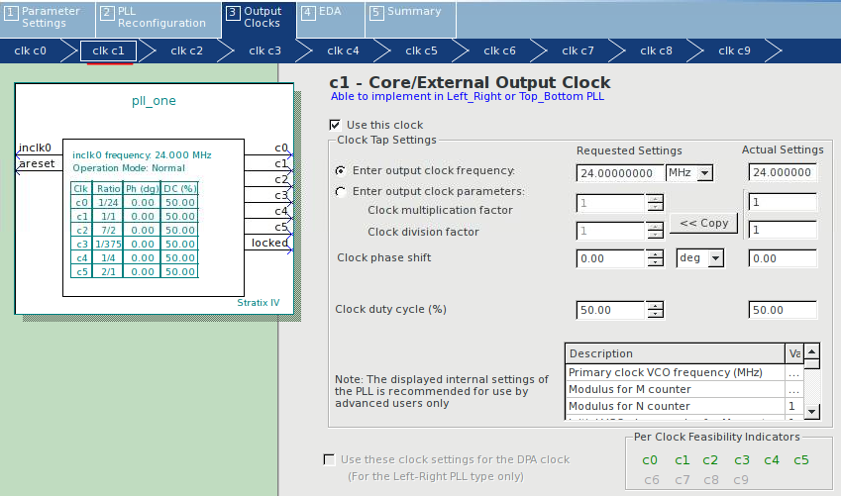
Task: Toggle DPA clock settings checkbox
Action: coord(329,459)
